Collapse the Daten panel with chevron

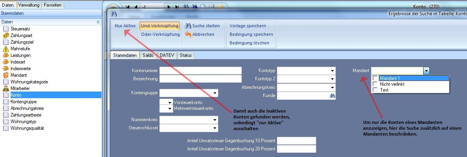pyautogui.click(x=98, y=22)
